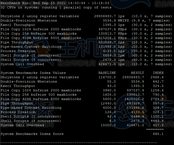Select Shell Scripts index 4463.8

coord(157,121)
